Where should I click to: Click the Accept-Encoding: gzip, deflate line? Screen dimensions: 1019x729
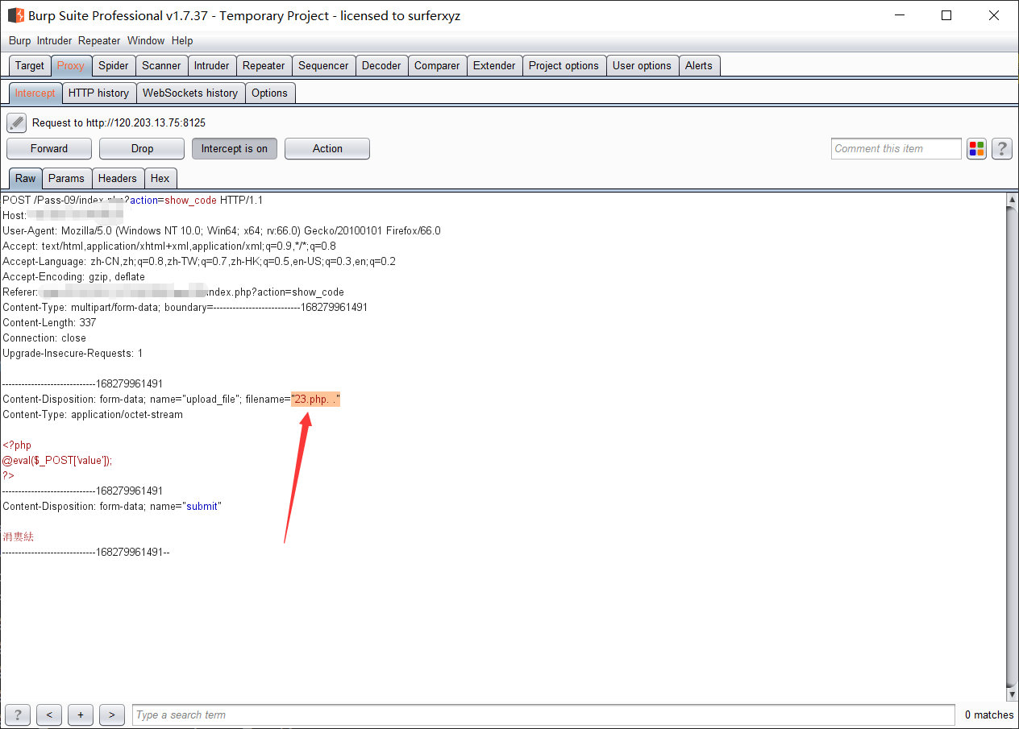74,277
